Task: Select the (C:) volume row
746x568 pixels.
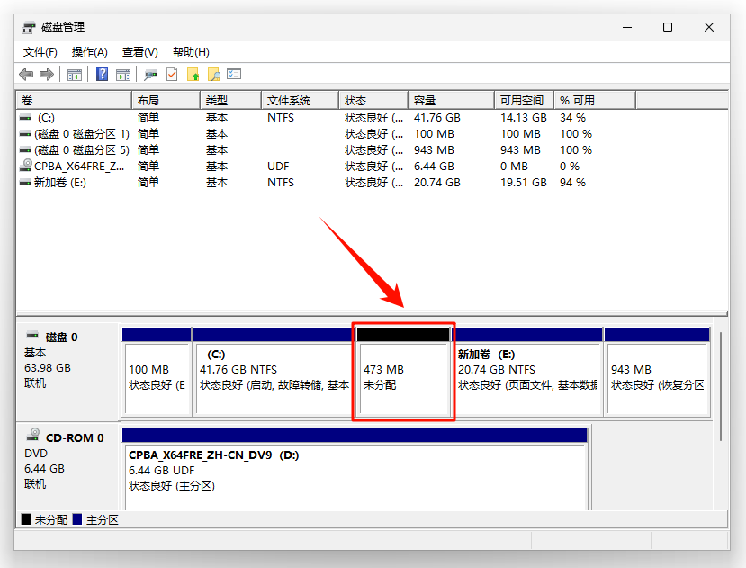Action: pos(372,118)
